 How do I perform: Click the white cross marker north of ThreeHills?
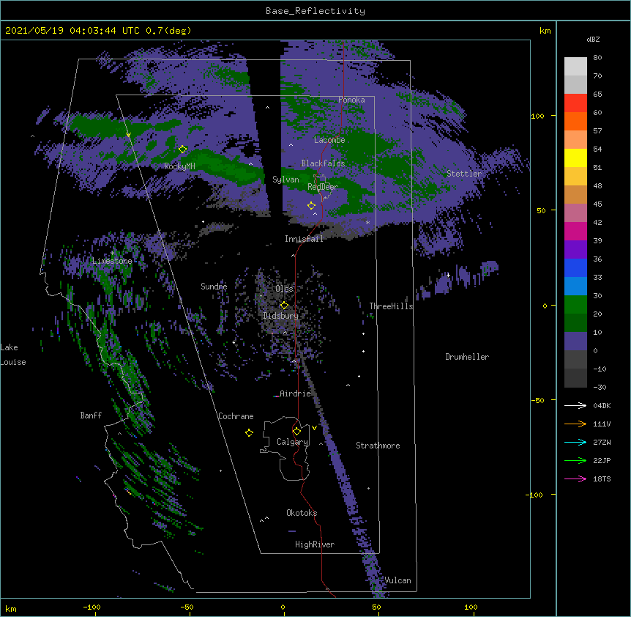coord(448,275)
